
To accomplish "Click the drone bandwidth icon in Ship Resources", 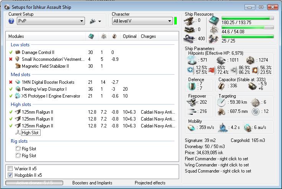I will pos(214,39).
